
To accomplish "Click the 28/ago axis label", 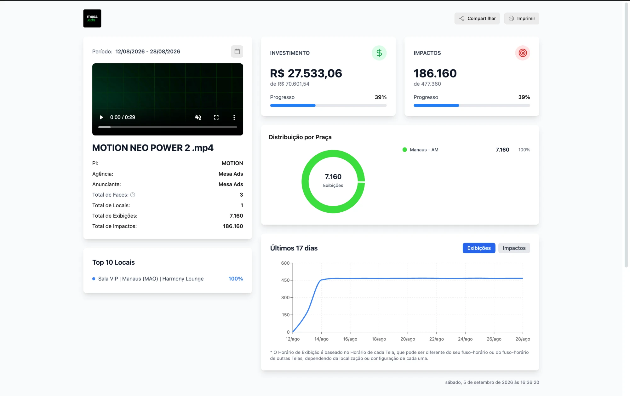I will 523,339.
